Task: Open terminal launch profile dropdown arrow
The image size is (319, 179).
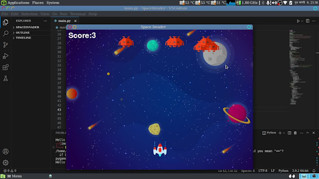Action: [x=284, y=133]
